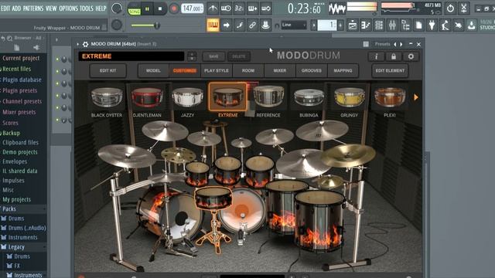Toggle the recording countdown icon
This screenshot has width=495, height=278.
(239, 8)
